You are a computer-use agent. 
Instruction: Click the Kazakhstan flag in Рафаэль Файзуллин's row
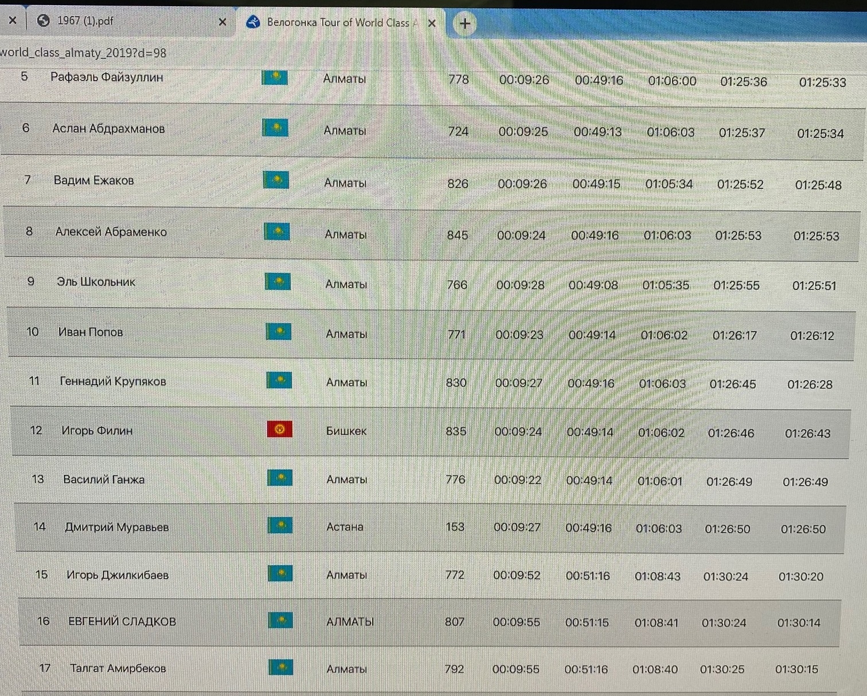point(275,77)
